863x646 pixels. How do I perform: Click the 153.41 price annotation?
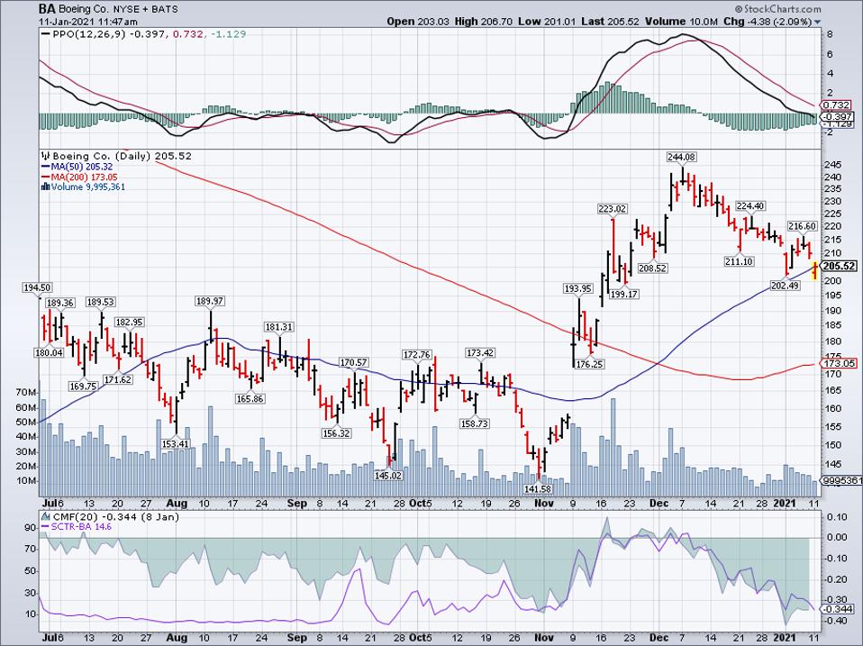(x=176, y=443)
